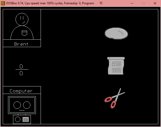Choose the gray rock icon
The width and height of the screenshot is (161, 127).
(x=116, y=34)
